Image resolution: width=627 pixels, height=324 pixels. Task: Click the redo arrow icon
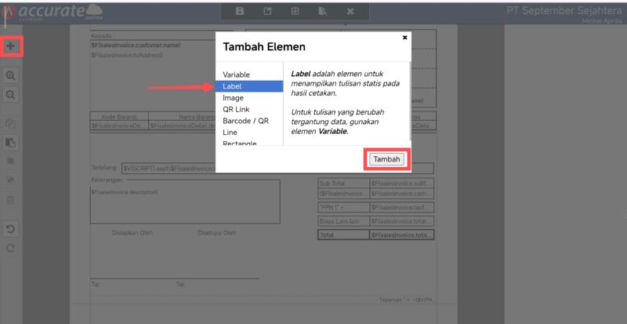click(x=11, y=248)
